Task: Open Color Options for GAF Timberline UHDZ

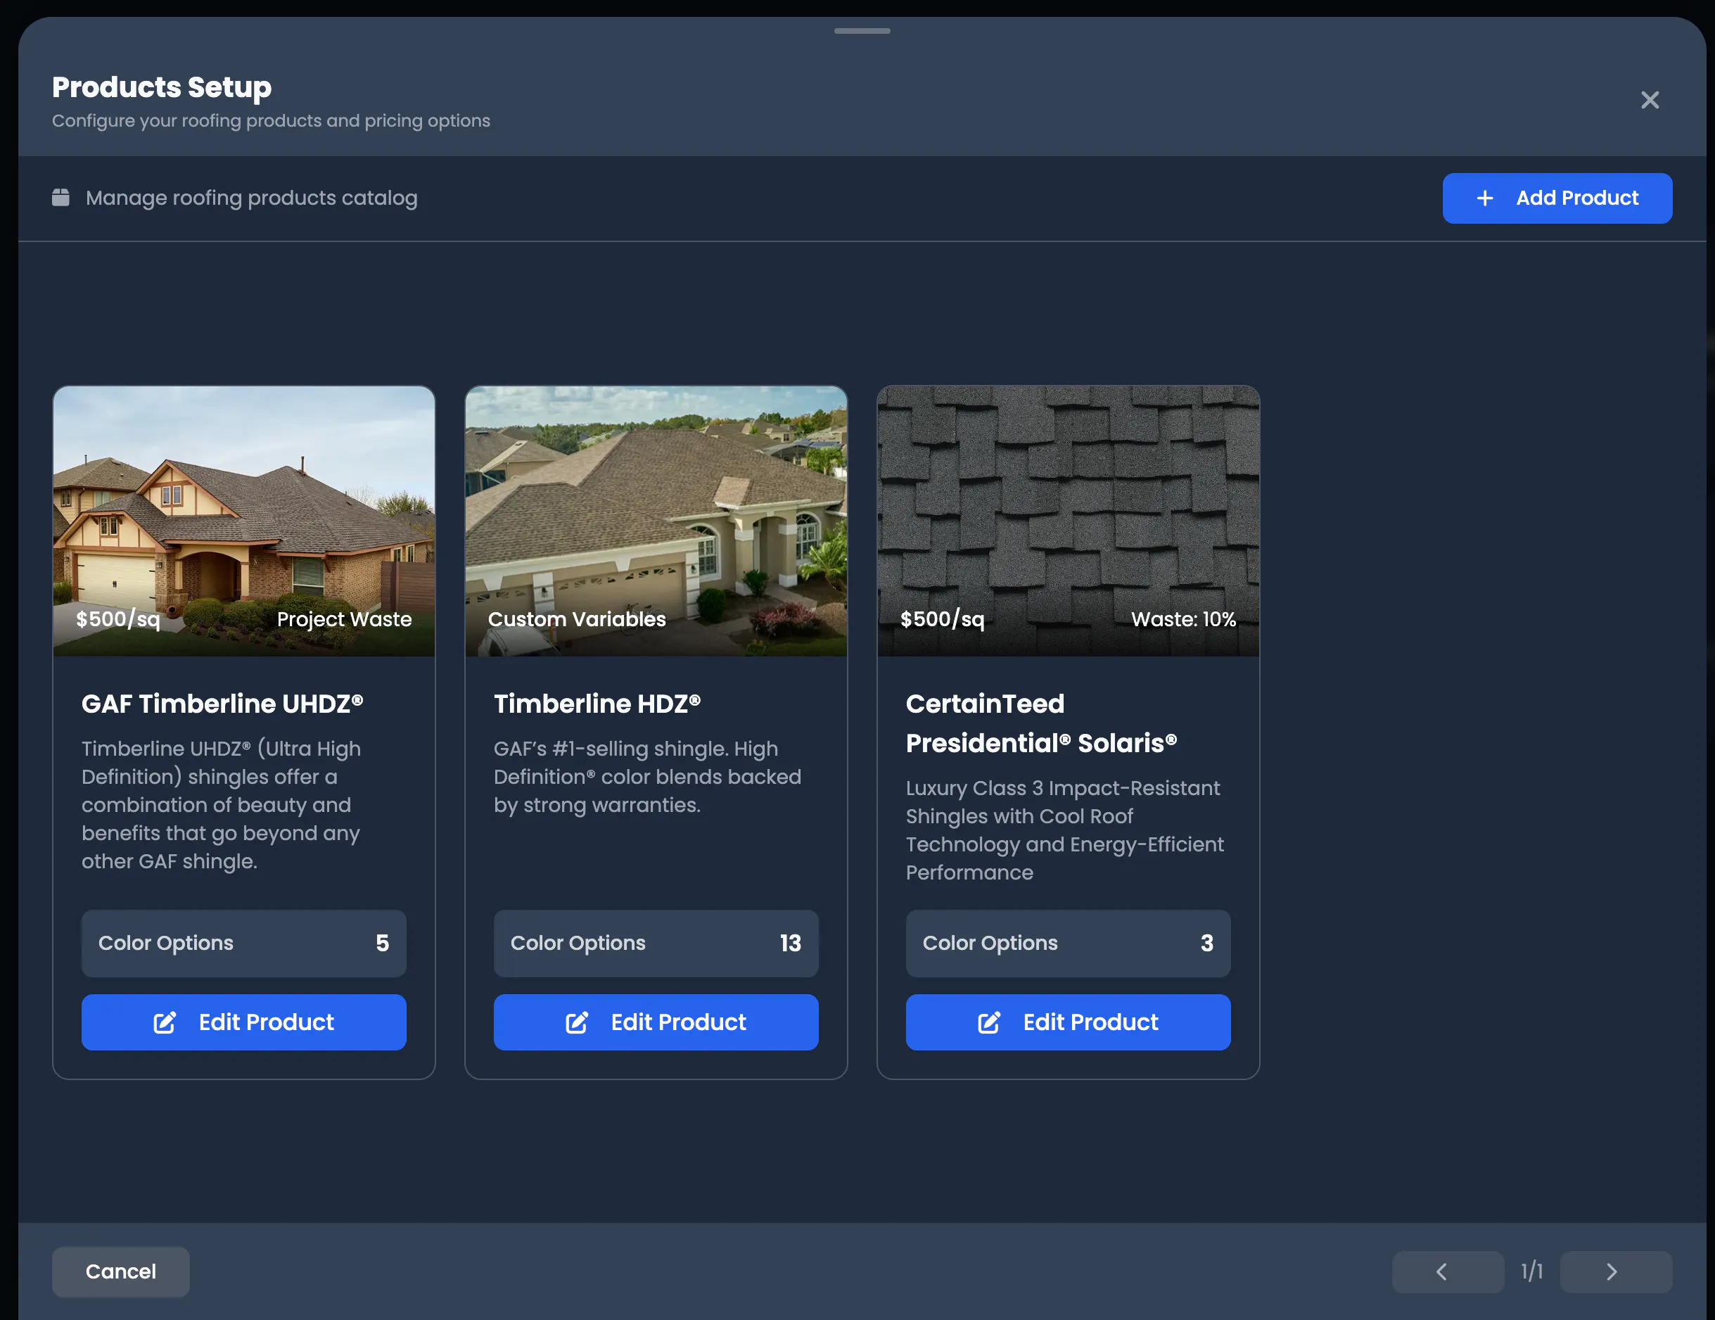Action: tap(243, 943)
